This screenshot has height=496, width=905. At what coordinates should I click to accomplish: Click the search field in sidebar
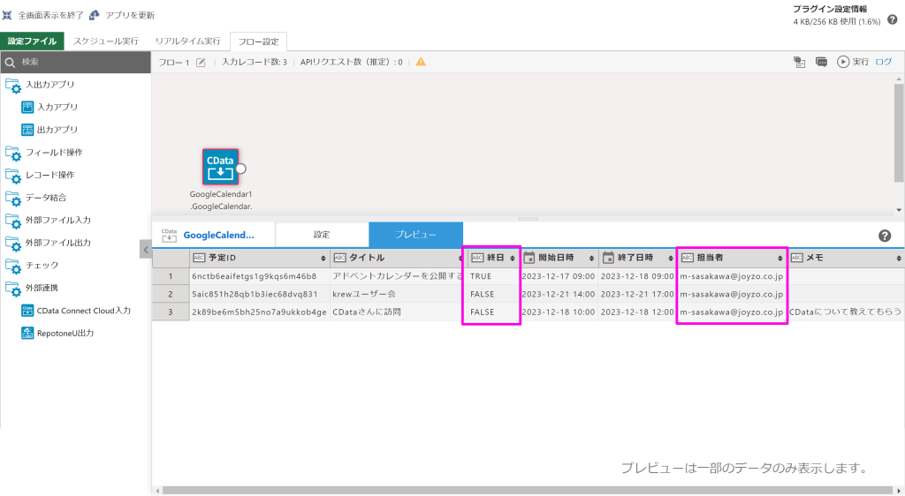click(x=76, y=62)
